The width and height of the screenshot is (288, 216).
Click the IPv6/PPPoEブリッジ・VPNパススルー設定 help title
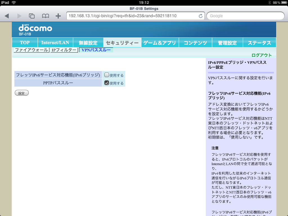click(237, 65)
